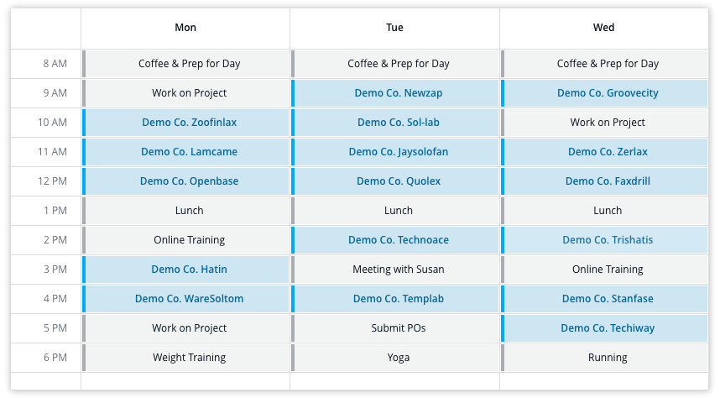Click the Tue column header
Image resolution: width=720 pixels, height=398 pixels.
pyautogui.click(x=394, y=28)
